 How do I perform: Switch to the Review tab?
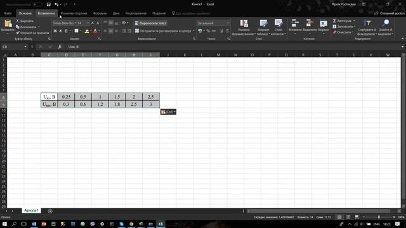click(x=136, y=13)
